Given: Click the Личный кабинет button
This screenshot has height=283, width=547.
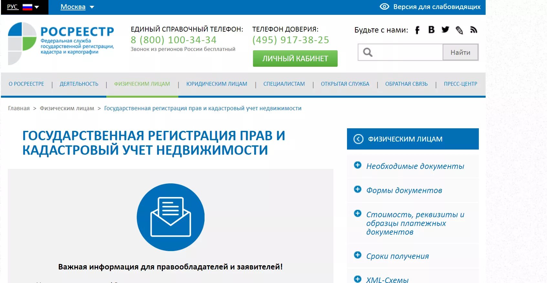Looking at the screenshot, I should (x=295, y=58).
